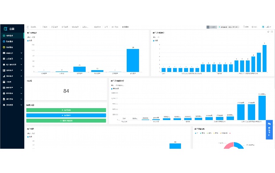Screen dimensions: 275x173
Task: Click the sidebar collapse hamburger icon
Action: point(28,27)
